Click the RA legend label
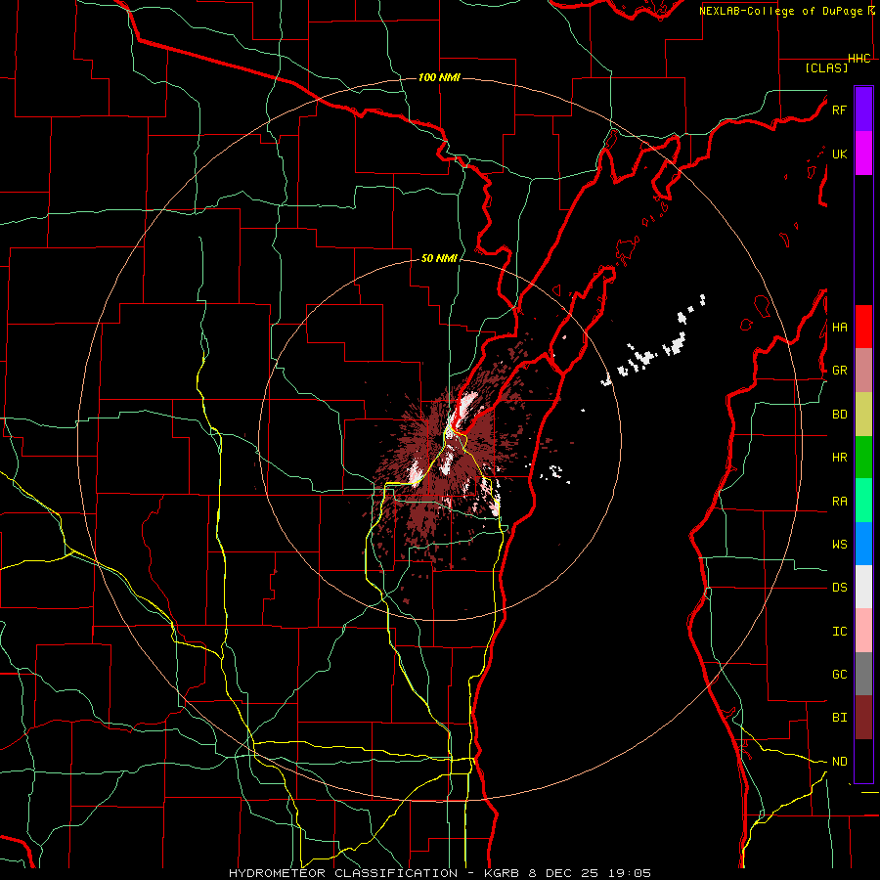Viewport: 880px width, 880px height. click(x=839, y=502)
